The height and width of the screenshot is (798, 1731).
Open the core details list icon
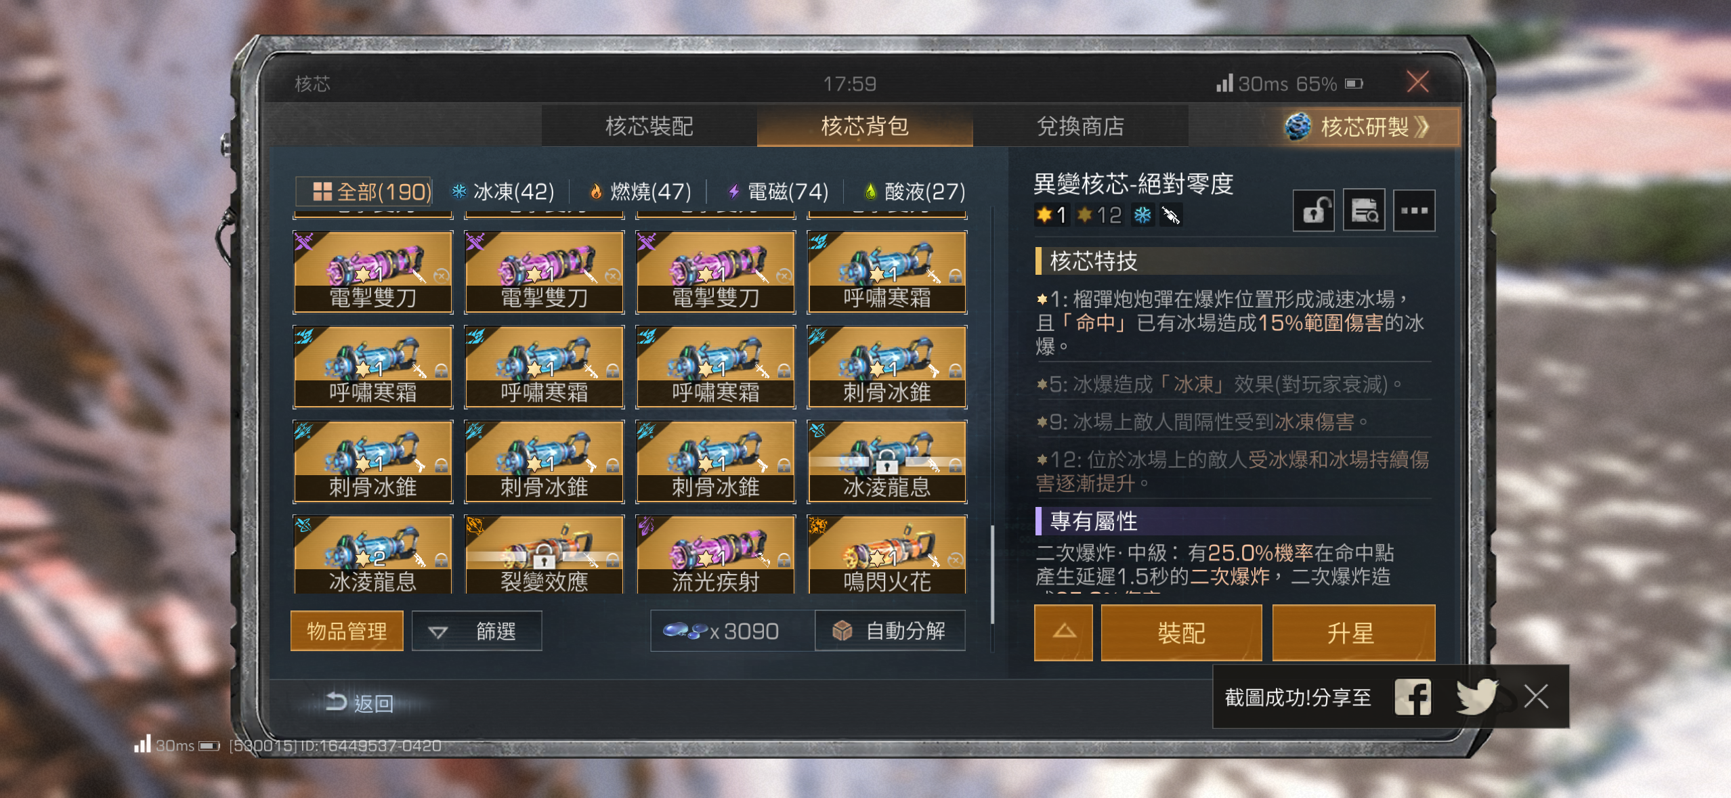pyautogui.click(x=1364, y=211)
